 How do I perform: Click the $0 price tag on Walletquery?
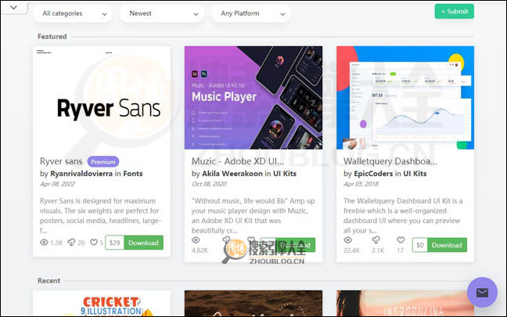pyautogui.click(x=419, y=245)
